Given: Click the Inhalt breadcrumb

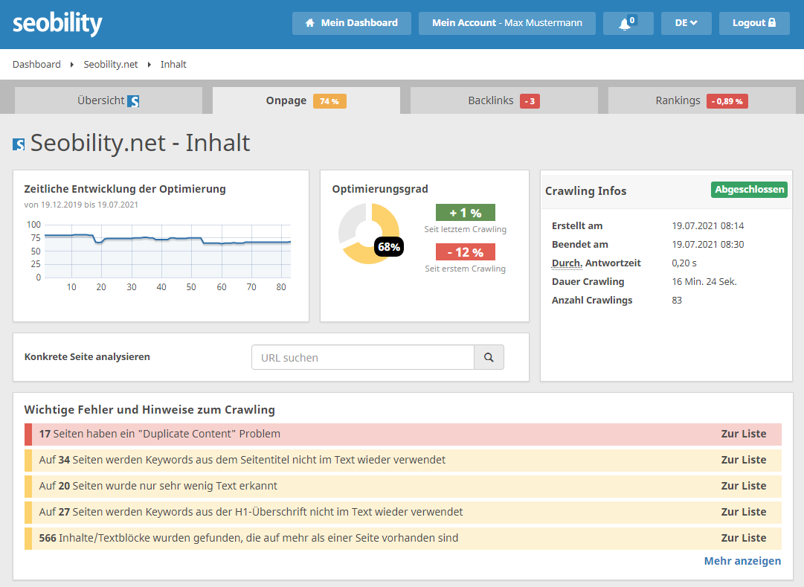Looking at the screenshot, I should pos(173,64).
